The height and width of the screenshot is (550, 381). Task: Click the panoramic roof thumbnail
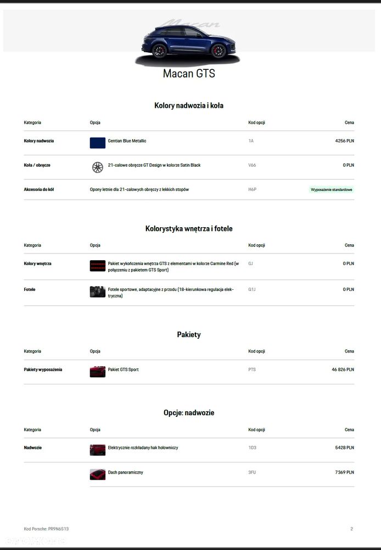[x=97, y=474]
